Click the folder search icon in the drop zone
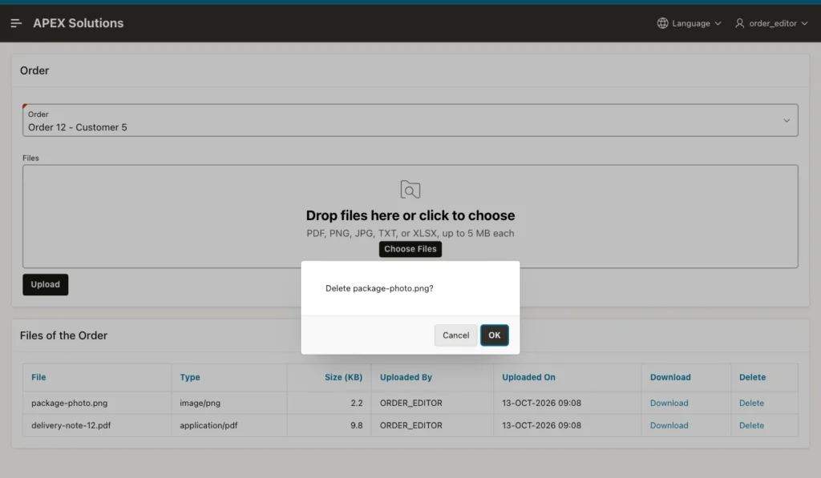This screenshot has width=821, height=478. [410, 189]
